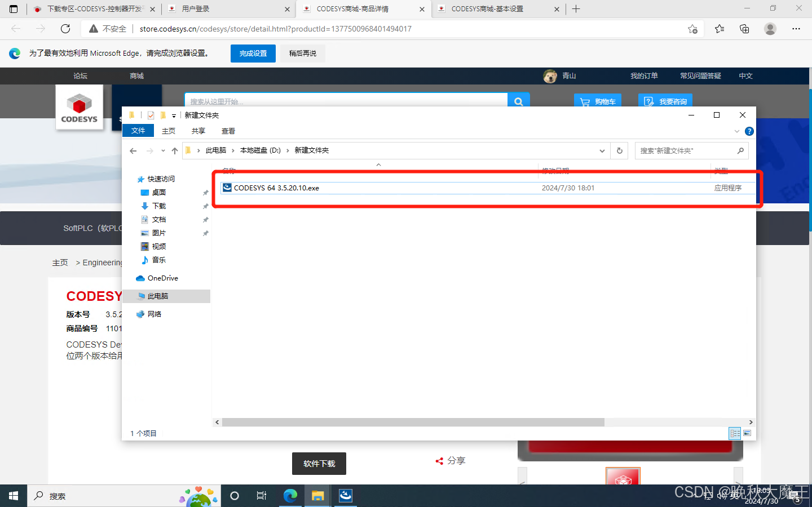Click the website search magnifier button
812x507 pixels.
pyautogui.click(x=518, y=101)
